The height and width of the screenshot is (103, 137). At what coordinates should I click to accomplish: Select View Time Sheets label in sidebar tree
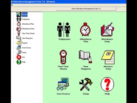(x=28, y=33)
